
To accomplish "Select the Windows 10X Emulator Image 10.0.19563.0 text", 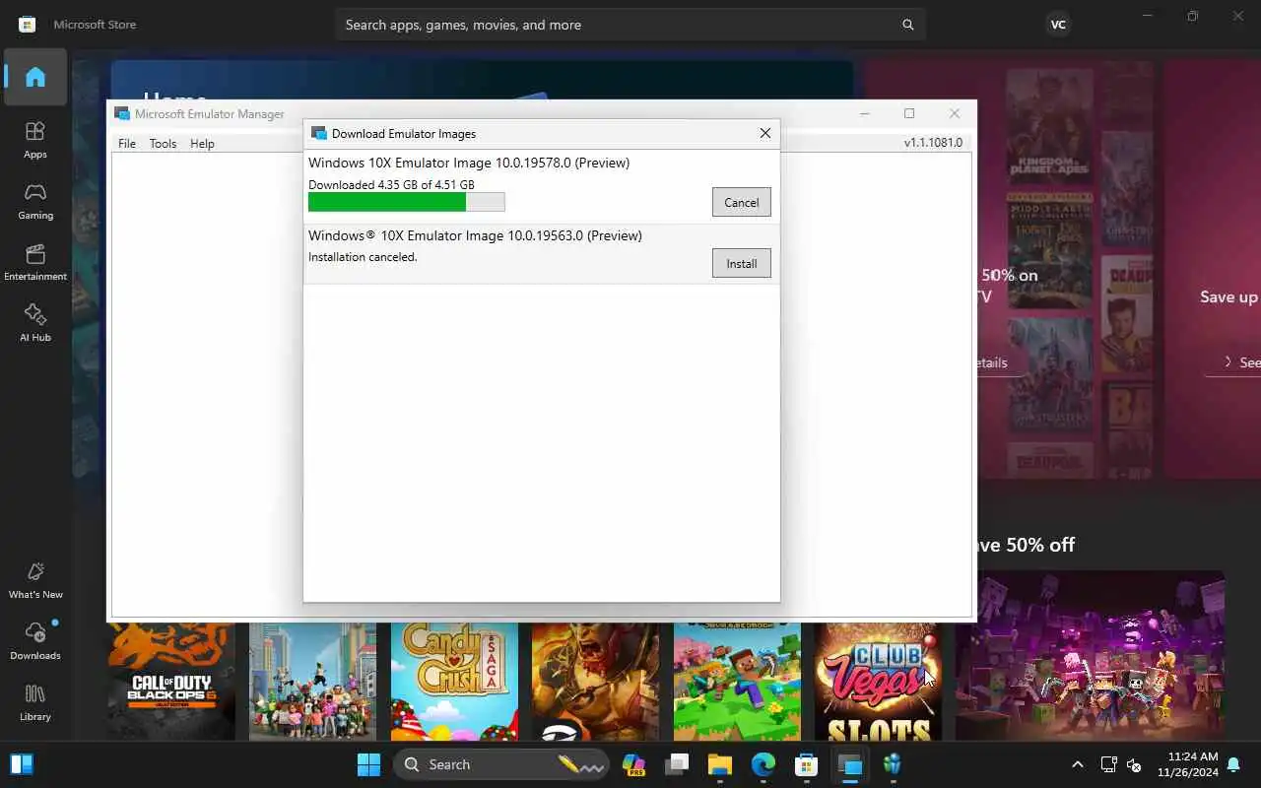I will pos(475,235).
